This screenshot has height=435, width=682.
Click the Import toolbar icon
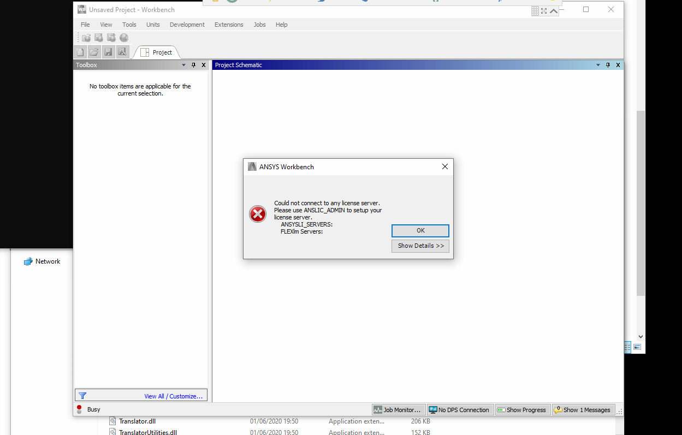(x=86, y=38)
